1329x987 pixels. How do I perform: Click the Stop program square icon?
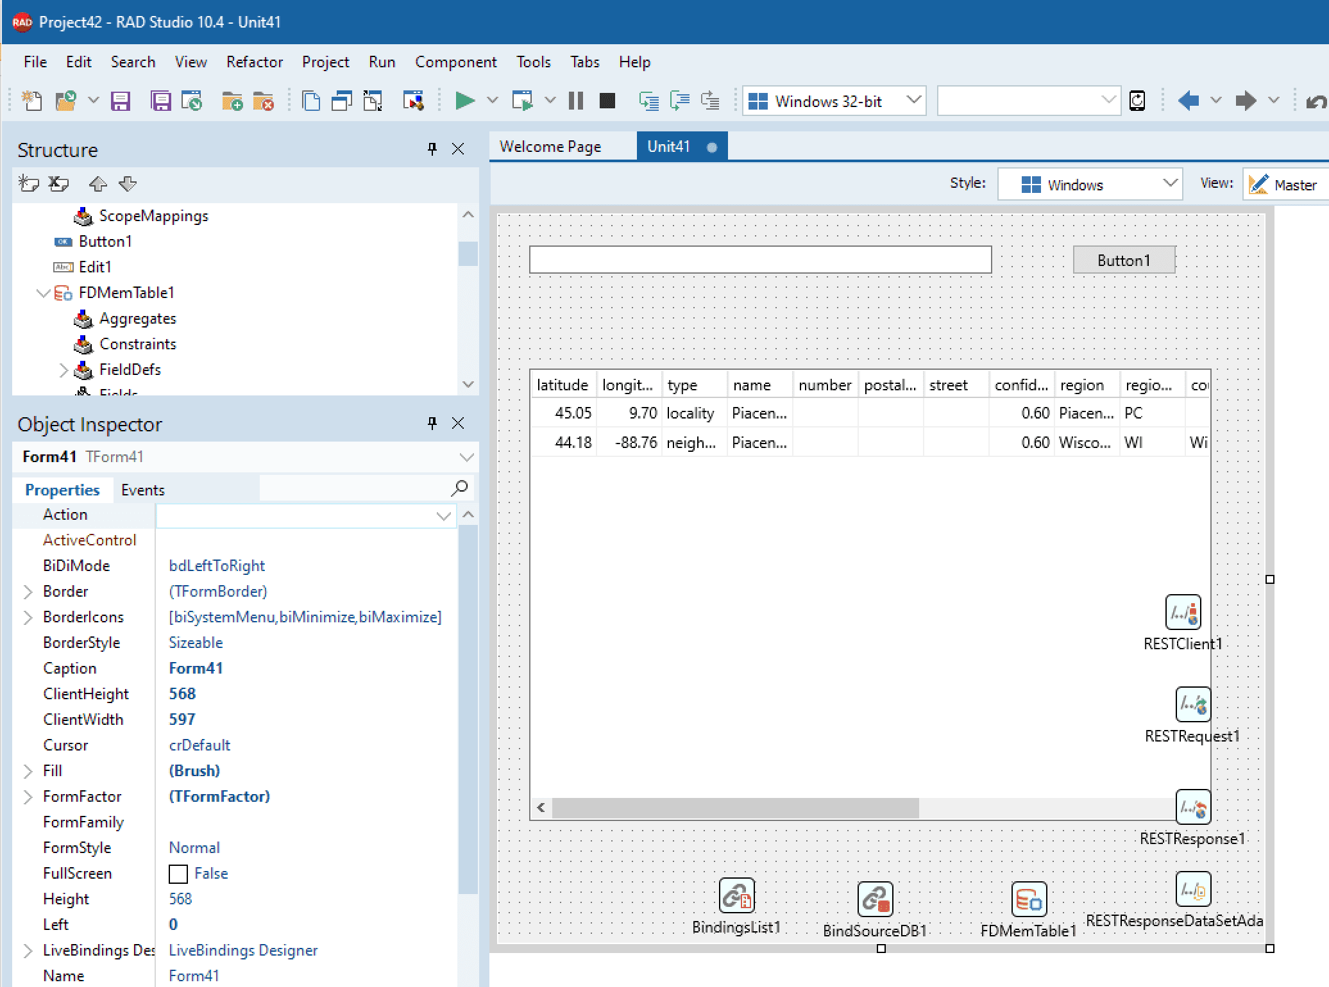(x=607, y=101)
